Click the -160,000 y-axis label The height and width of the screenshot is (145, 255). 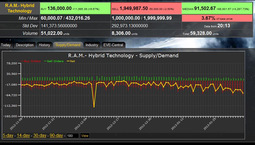(10, 116)
